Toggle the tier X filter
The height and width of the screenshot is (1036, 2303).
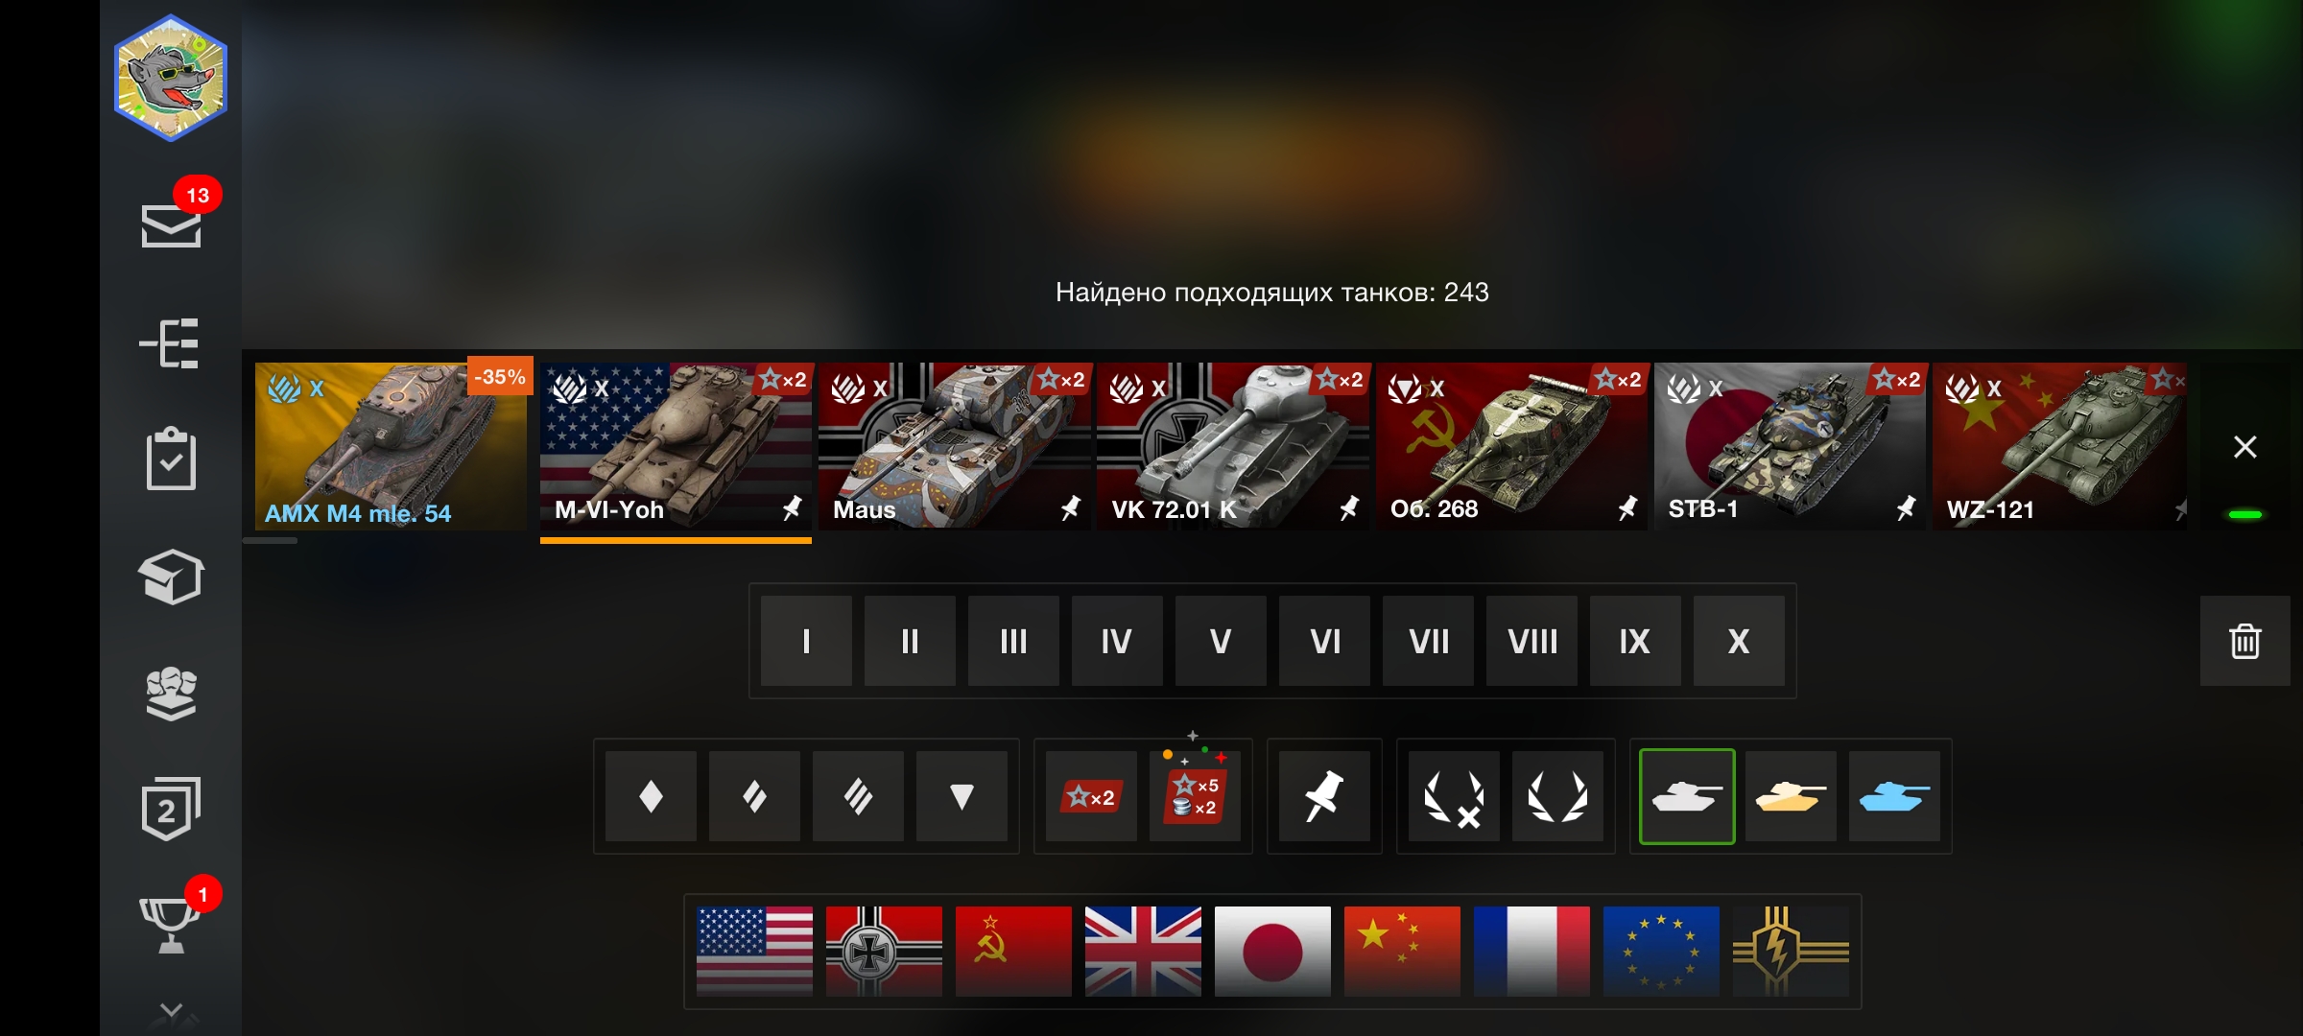click(x=1739, y=641)
